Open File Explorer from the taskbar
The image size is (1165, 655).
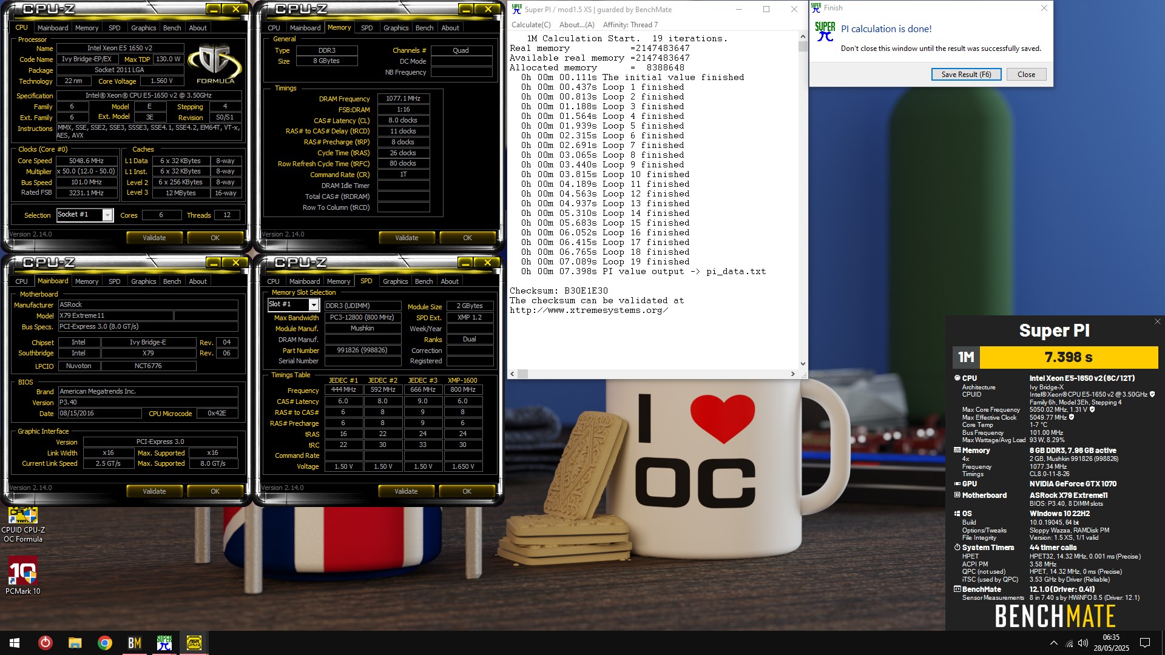[x=75, y=643]
